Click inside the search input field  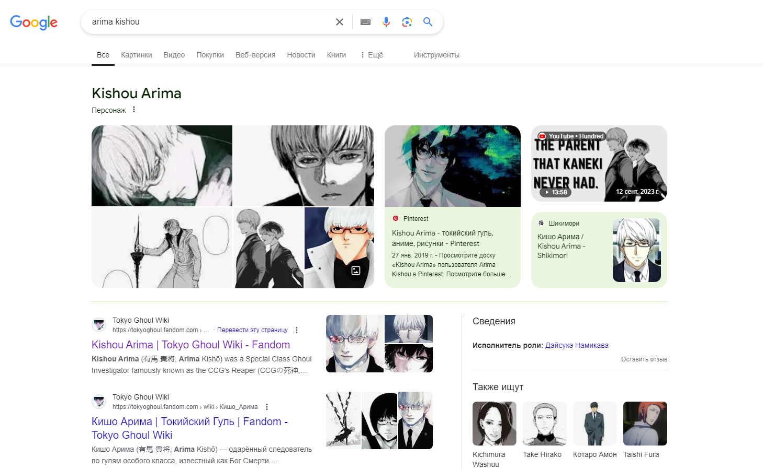click(209, 21)
